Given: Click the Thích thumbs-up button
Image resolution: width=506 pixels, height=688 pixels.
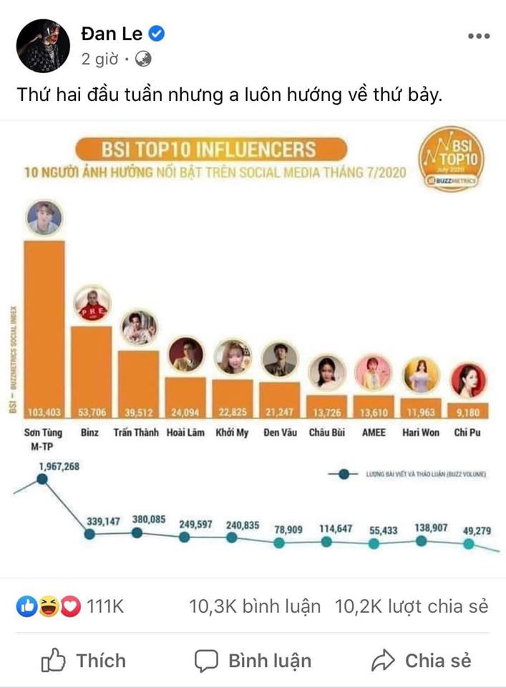Looking at the screenshot, I should 83,660.
